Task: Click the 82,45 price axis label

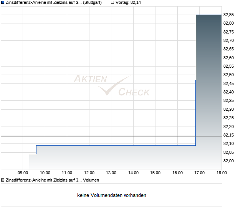Action: tap(228, 83)
